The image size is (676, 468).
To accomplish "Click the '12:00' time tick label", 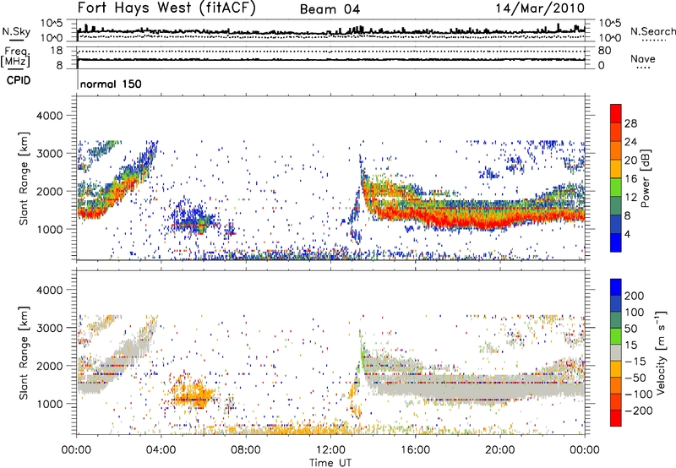I will (330, 450).
